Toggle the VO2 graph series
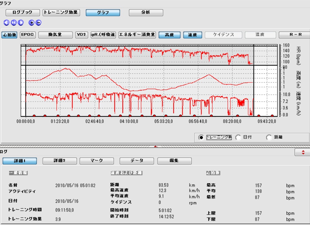Viewport: 310px width, 225px height. [82, 35]
